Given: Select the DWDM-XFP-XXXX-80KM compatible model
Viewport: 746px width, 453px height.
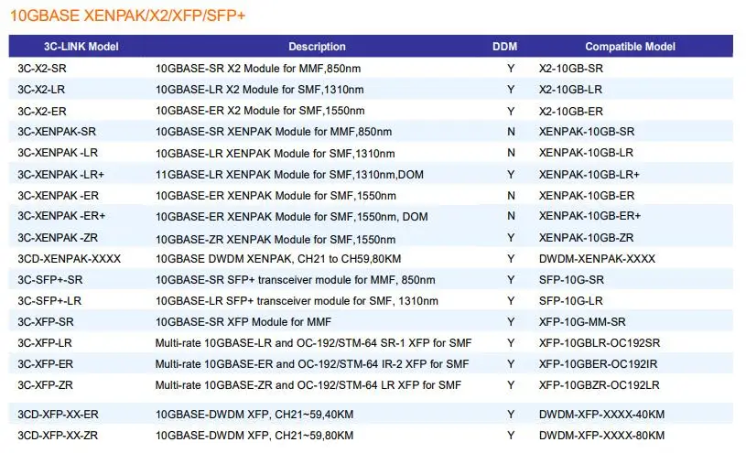Looking at the screenshot, I should click(x=601, y=436).
